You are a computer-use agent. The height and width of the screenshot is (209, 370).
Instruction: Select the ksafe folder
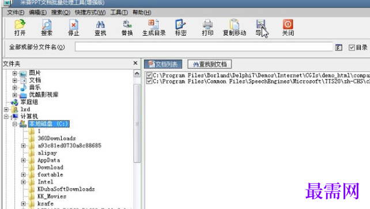46,204
